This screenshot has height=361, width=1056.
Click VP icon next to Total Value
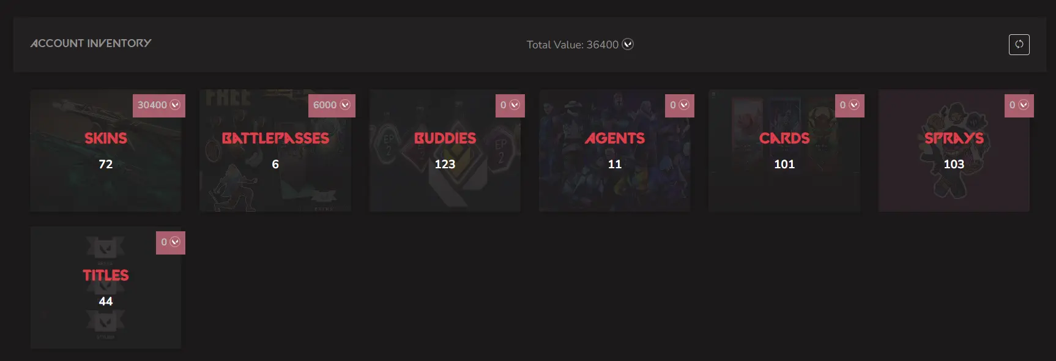(628, 44)
